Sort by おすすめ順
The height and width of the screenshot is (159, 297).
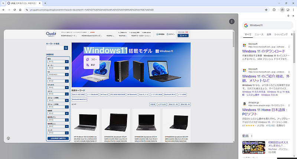[x=162, y=104]
